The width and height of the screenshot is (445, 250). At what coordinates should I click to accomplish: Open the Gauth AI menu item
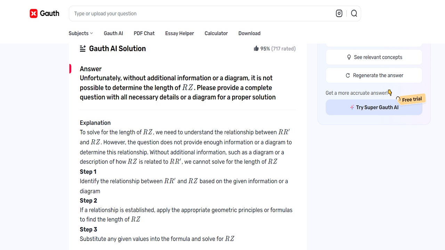pyautogui.click(x=113, y=33)
